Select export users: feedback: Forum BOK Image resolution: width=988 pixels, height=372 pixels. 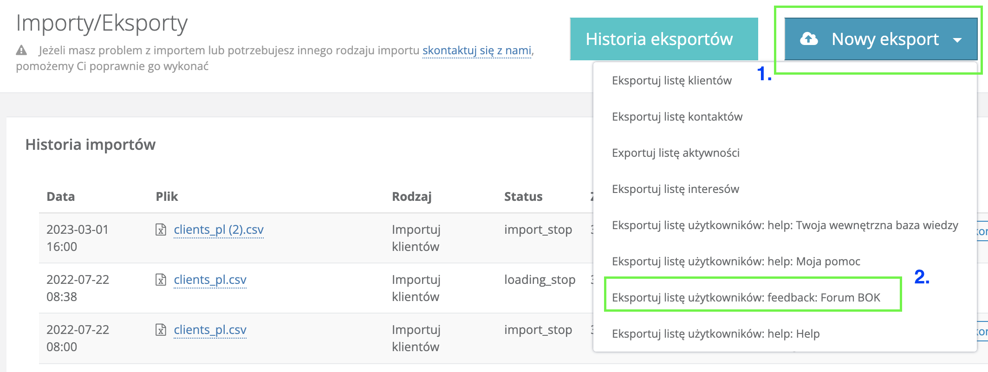tap(746, 297)
